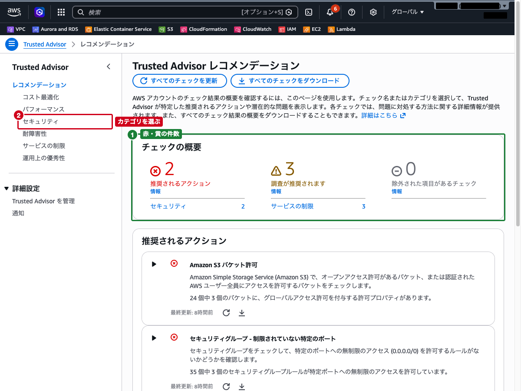The image size is (521, 391).
Task: Open IAM bookmark in favorites bar
Action: click(x=287, y=29)
